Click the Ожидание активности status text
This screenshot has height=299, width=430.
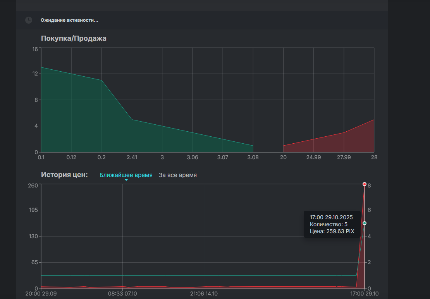(69, 20)
